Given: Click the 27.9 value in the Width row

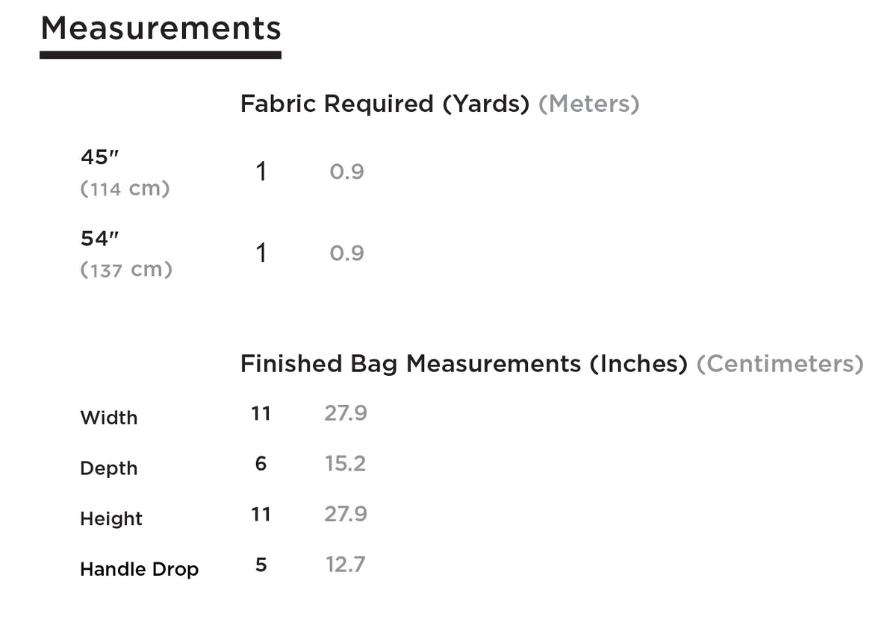Looking at the screenshot, I should coord(346,413).
